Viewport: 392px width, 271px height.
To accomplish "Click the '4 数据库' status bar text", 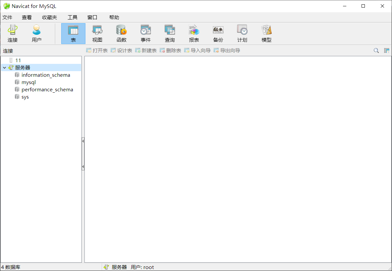I will [11, 267].
